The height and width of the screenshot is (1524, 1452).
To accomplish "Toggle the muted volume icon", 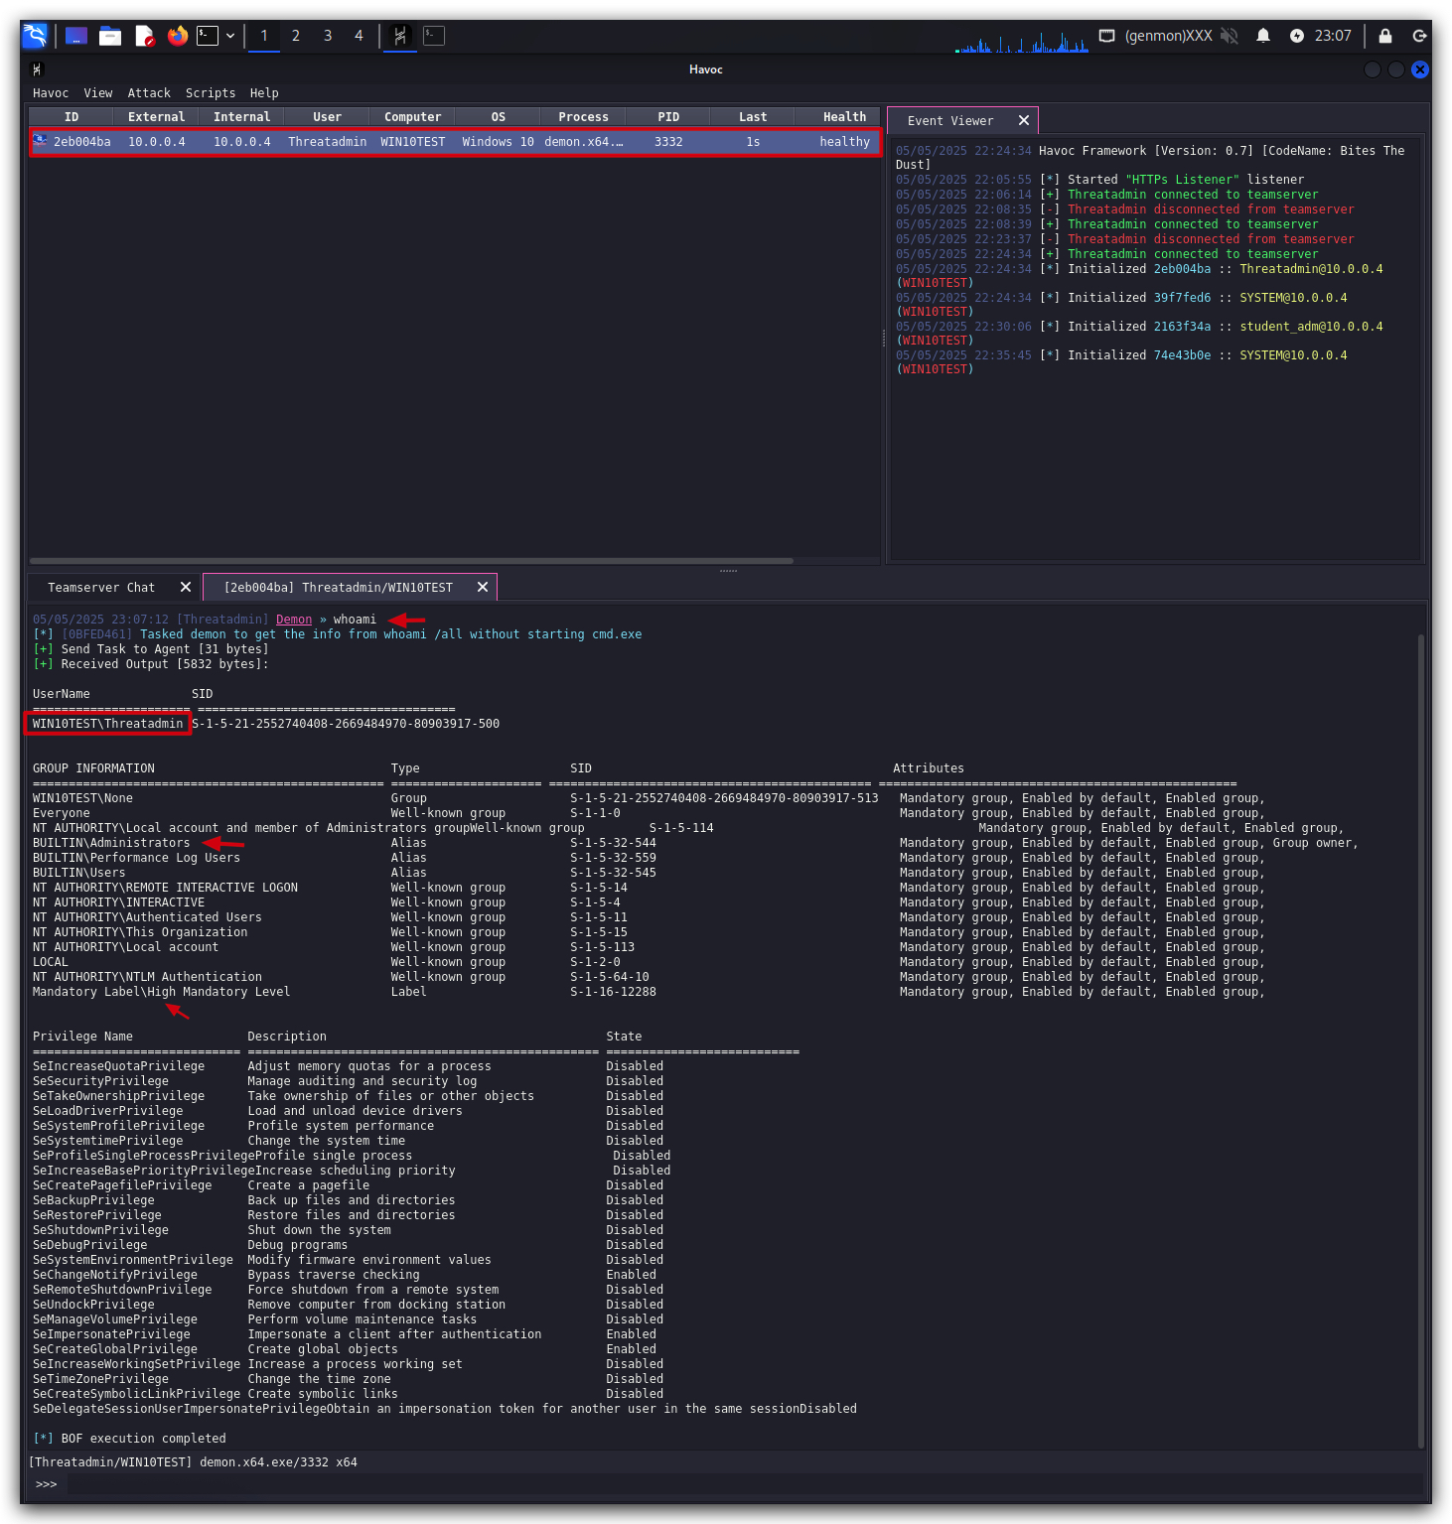I will click(x=1230, y=36).
